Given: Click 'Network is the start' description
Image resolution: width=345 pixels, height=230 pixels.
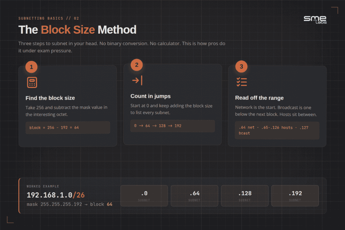Looking at the screenshot, I should pos(276,111).
